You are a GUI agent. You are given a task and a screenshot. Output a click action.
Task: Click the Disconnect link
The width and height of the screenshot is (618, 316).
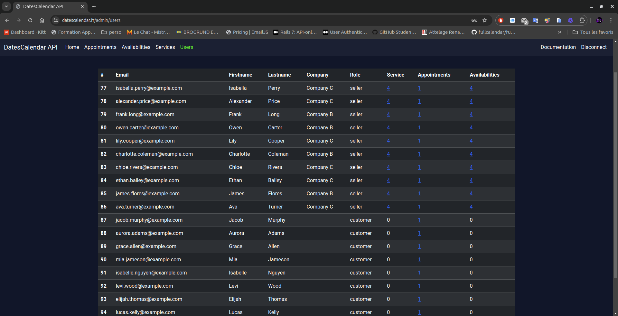pos(594,47)
